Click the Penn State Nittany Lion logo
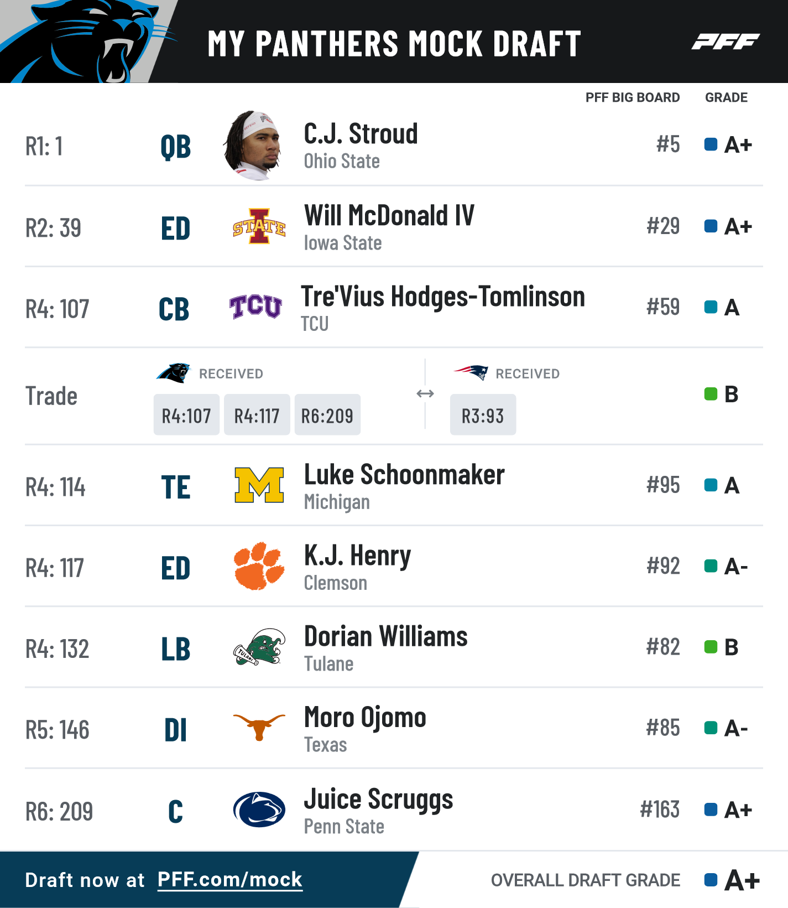788x908 pixels. pyautogui.click(x=259, y=810)
